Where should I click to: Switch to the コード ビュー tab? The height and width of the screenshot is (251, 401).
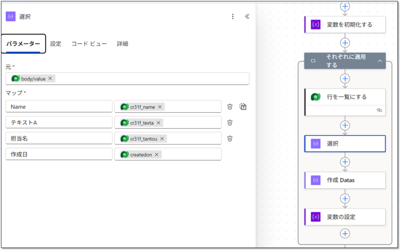click(89, 44)
